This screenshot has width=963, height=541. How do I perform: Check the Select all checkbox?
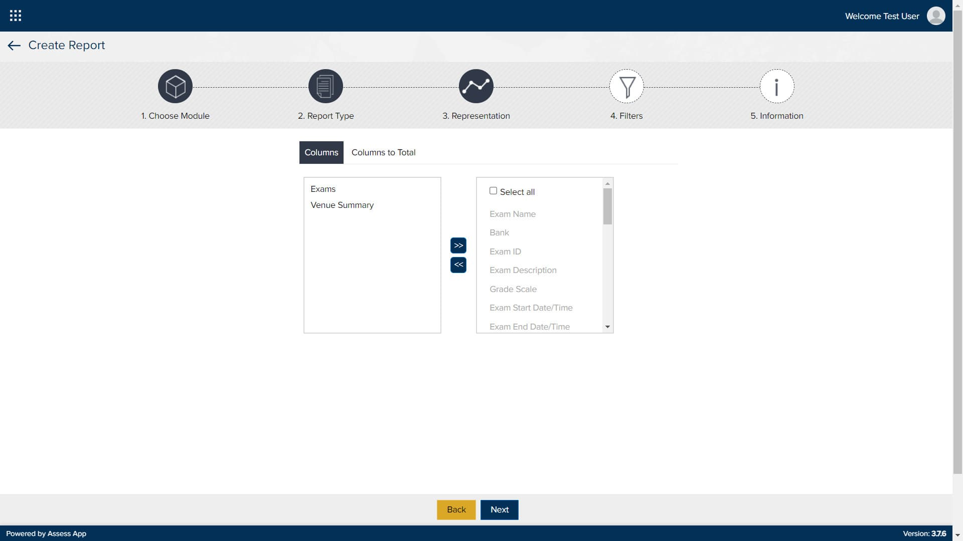tap(493, 191)
